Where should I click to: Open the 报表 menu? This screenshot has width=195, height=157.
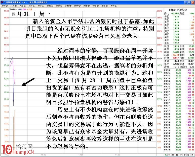click(50, 6)
